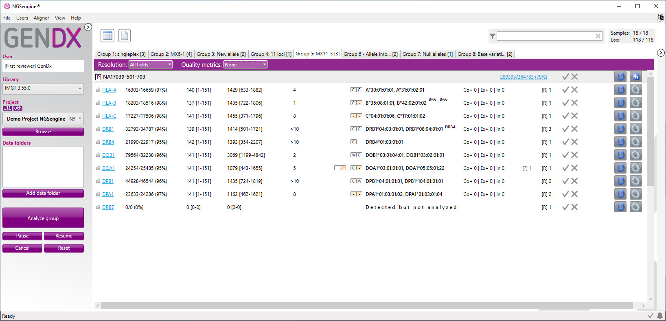
Task: Collapse the left sidebar arrow
Action: [88, 27]
